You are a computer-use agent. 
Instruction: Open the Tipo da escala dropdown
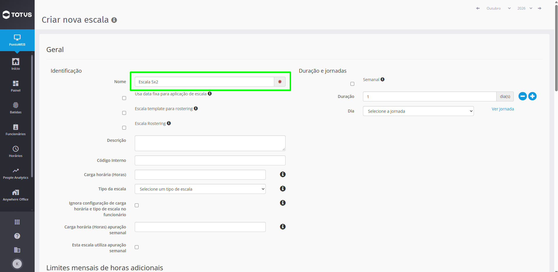click(x=200, y=189)
